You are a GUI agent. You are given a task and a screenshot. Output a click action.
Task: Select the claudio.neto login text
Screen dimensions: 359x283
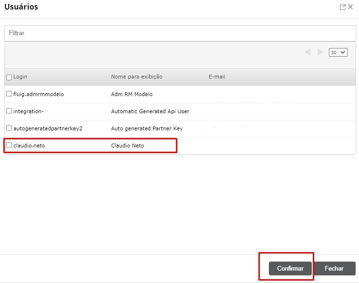pos(29,146)
